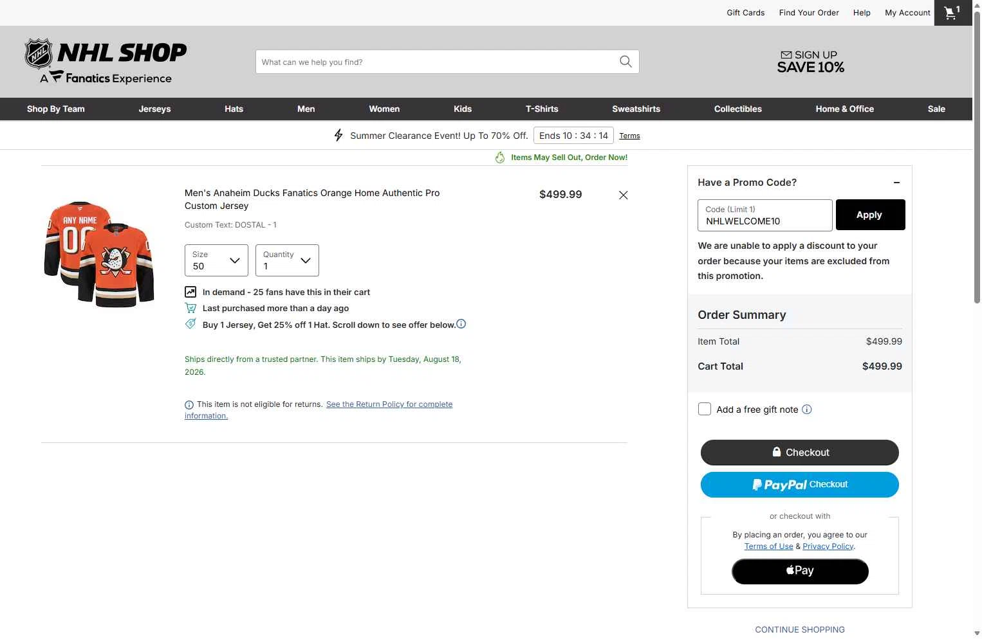Image resolution: width=982 pixels, height=639 pixels.
Task: Open the Jerseys menu
Action: (x=154, y=109)
